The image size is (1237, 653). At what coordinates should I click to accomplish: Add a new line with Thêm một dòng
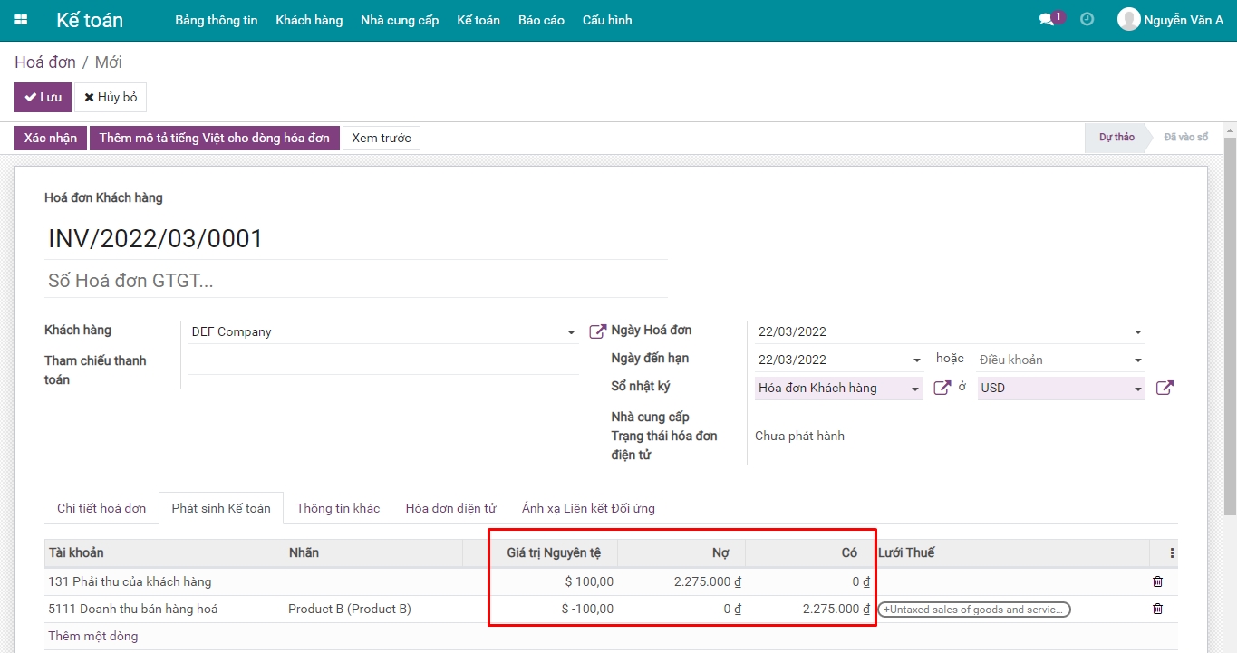(x=93, y=636)
